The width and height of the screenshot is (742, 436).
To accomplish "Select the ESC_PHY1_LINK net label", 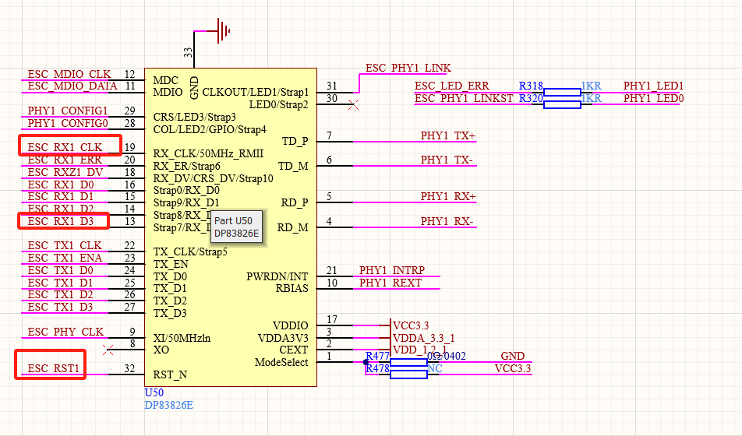I will 408,68.
